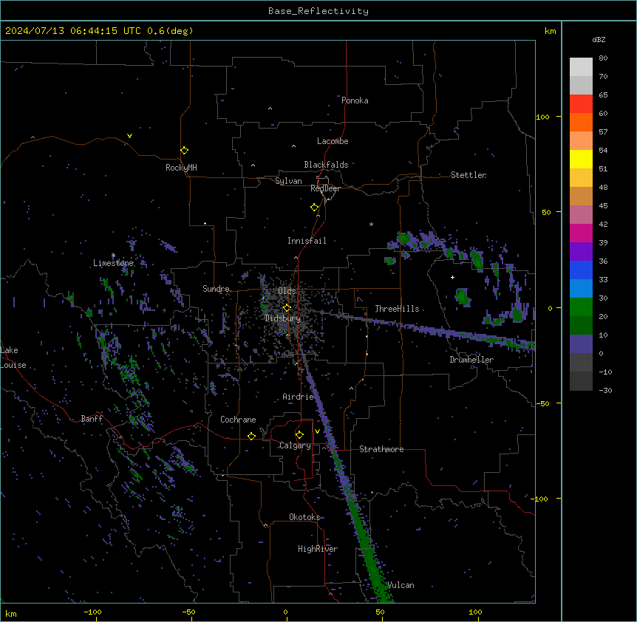This screenshot has height=622, width=637.
Task: Click the Blackfalds label
Action: (x=326, y=165)
